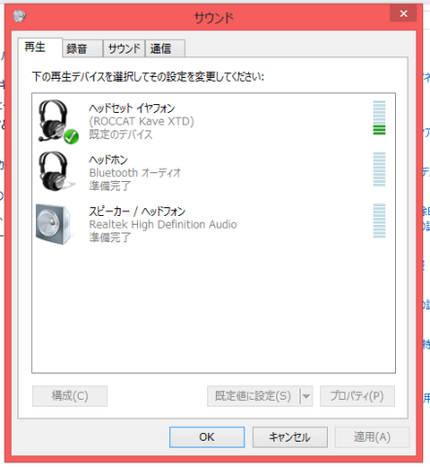Screen dimensions: 430x467
Task: Click the green default-device checkmark badge
Action: pyautogui.click(x=71, y=136)
